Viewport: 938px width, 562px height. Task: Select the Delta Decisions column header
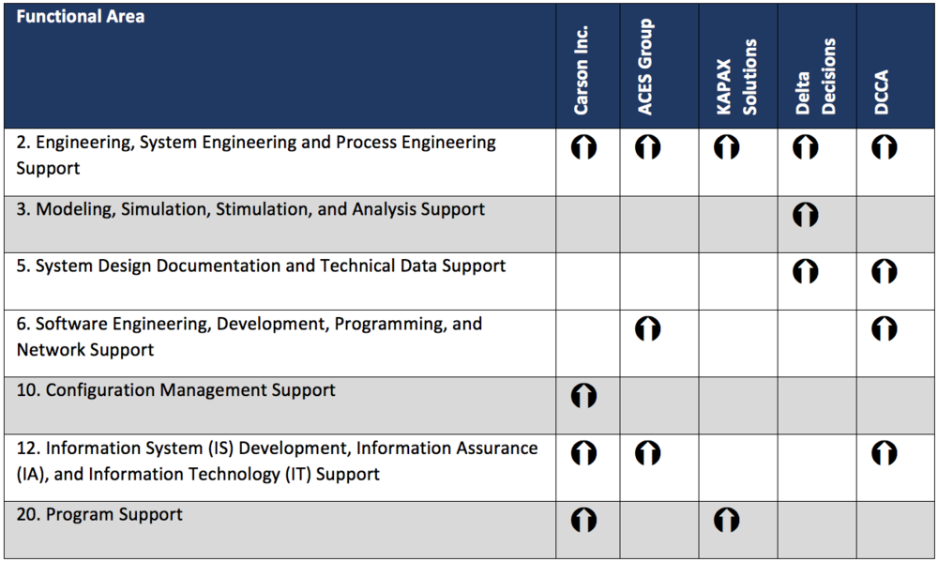click(815, 77)
